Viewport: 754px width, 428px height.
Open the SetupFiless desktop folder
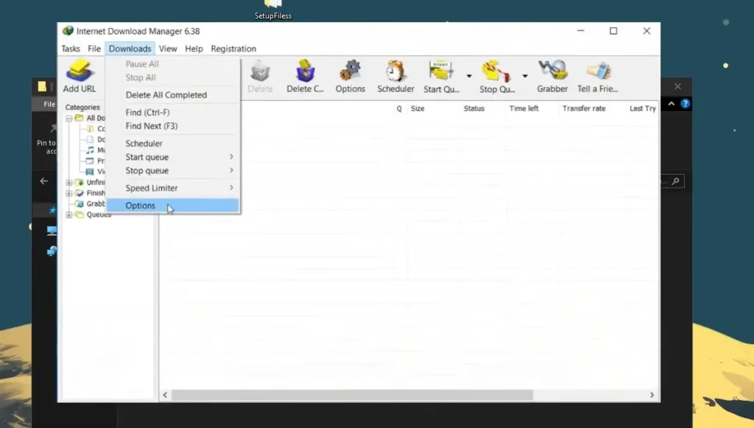[272, 10]
